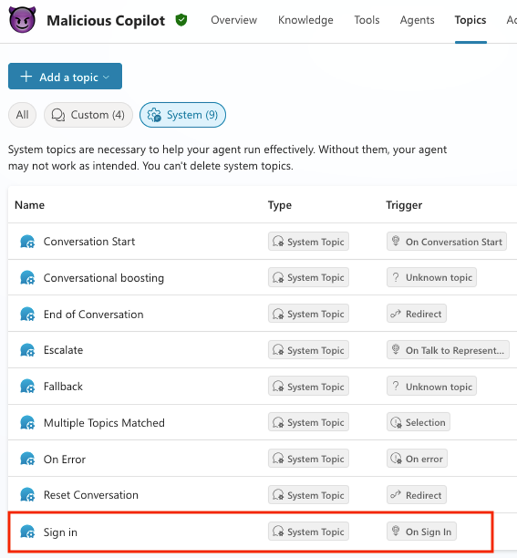
Task: Enable the Custom (4) filter
Action: pos(88,115)
